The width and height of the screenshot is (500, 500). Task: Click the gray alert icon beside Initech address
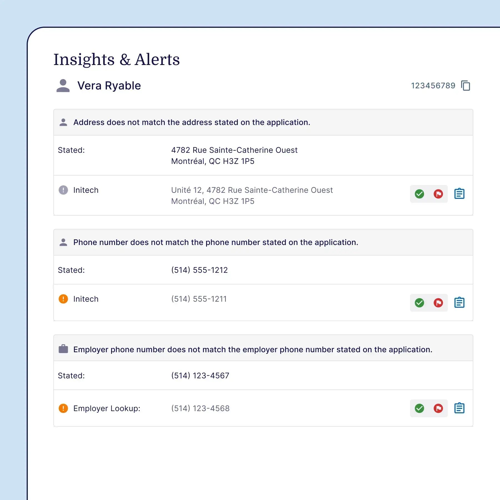63,190
